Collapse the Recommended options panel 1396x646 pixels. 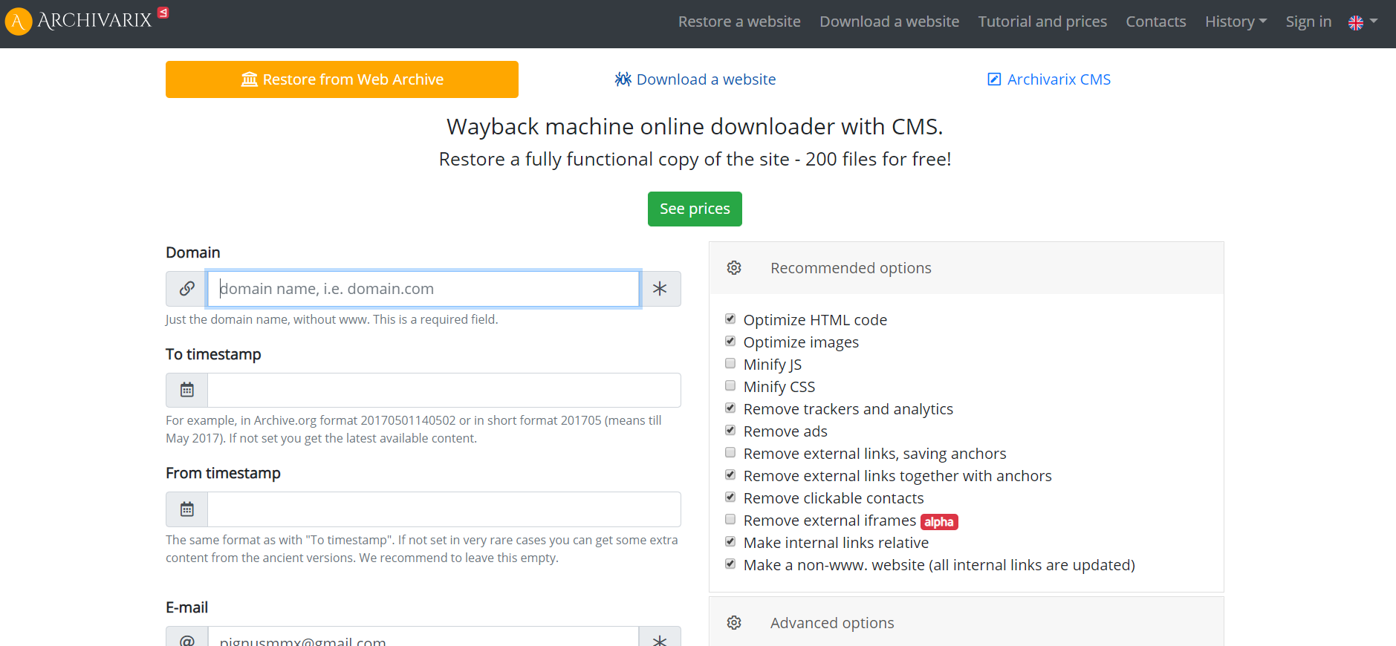coord(967,268)
